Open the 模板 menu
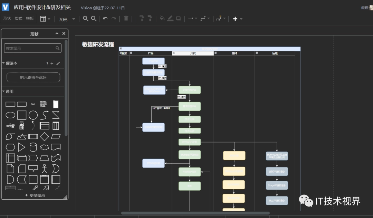The image size is (373, 218). [30, 18]
